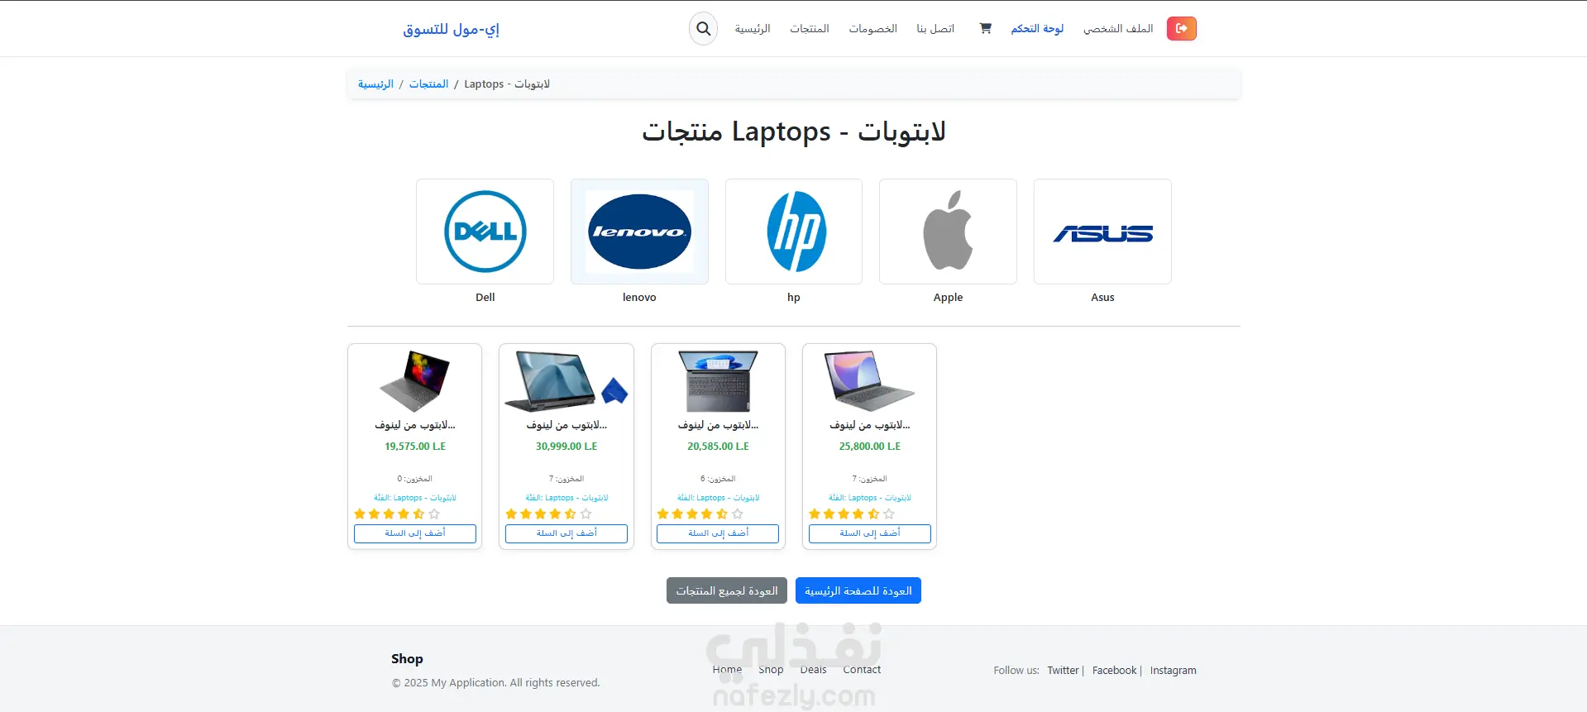Open the shopping cart icon
The image size is (1587, 712).
click(x=985, y=28)
